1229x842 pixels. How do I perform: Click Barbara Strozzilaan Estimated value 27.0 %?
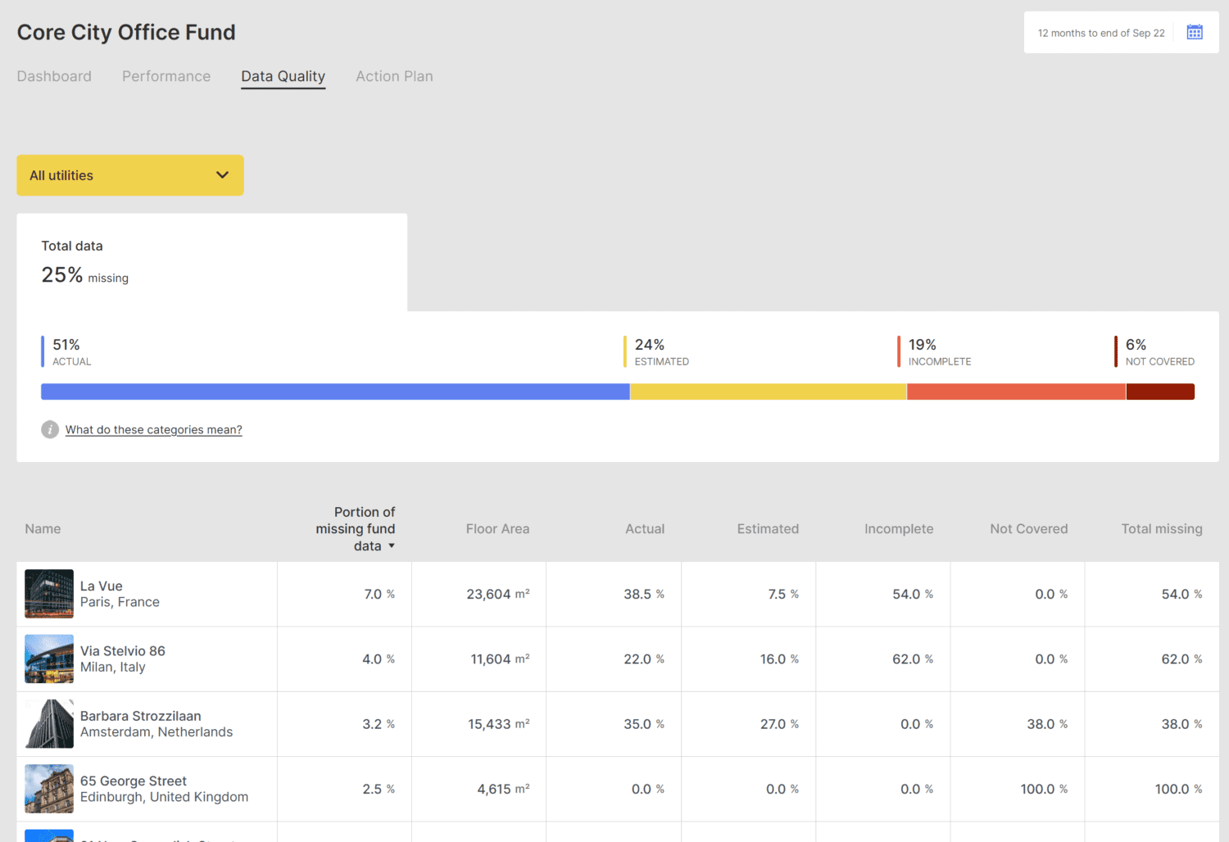(779, 724)
